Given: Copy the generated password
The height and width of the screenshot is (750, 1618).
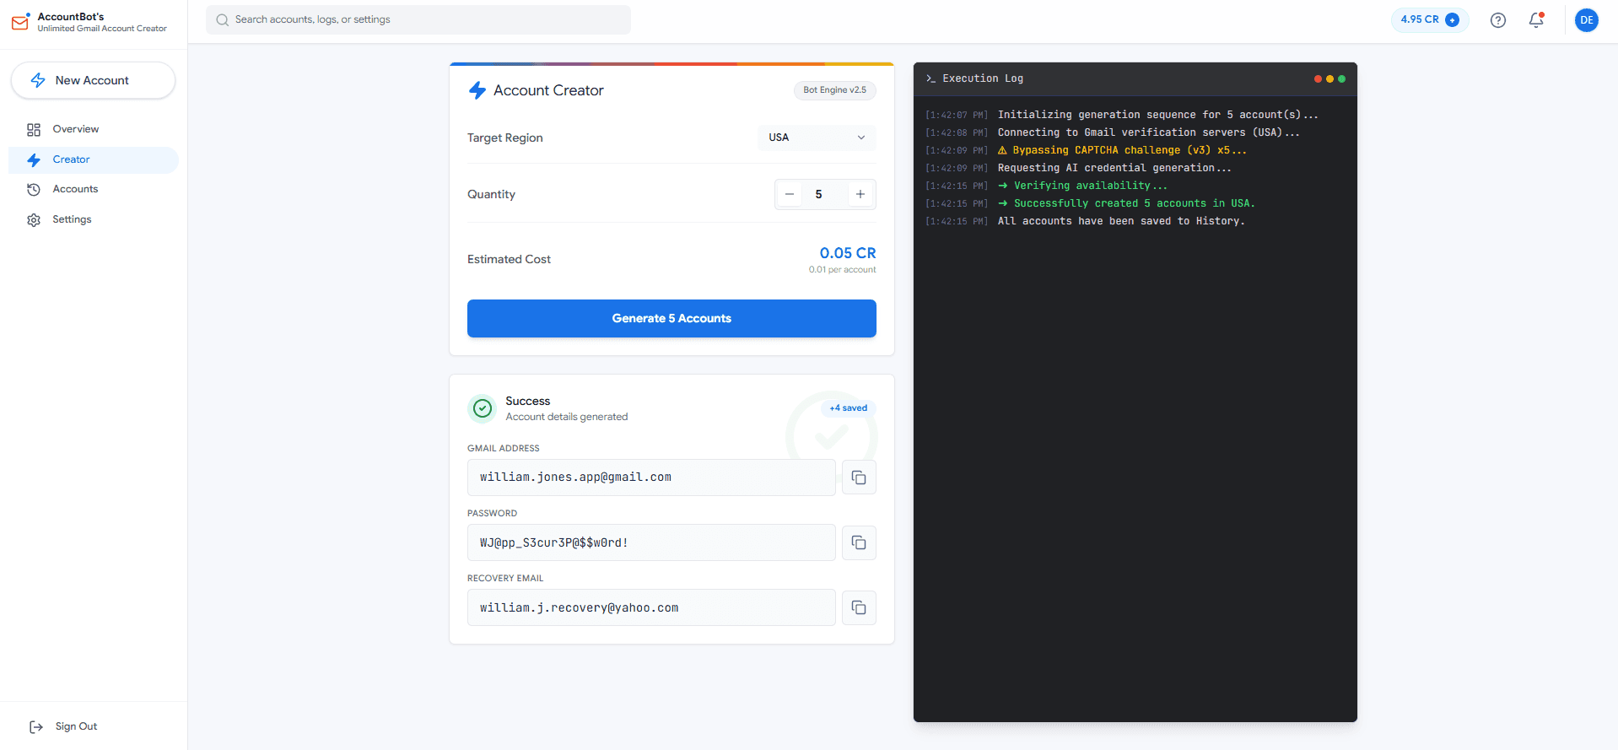Looking at the screenshot, I should pos(859,542).
